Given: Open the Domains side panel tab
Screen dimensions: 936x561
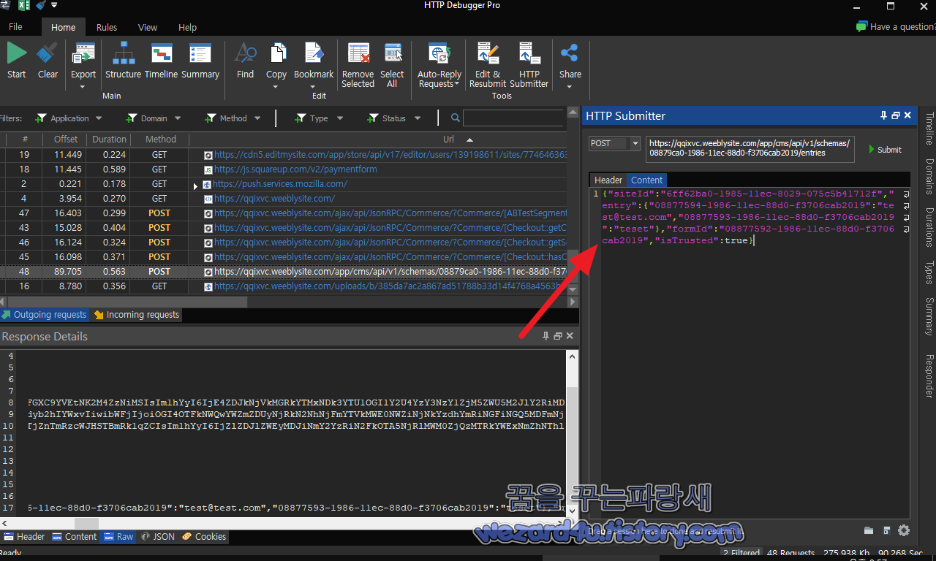Looking at the screenshot, I should 929,176.
